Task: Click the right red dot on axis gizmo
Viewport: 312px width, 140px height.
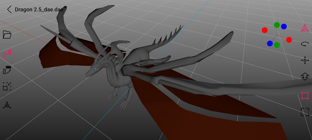Action: (289, 40)
